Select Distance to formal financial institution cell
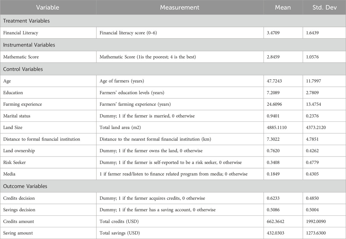Image resolution: width=346 pixels, height=239 pixels. pyautogui.click(x=41, y=139)
